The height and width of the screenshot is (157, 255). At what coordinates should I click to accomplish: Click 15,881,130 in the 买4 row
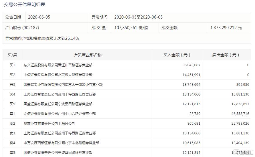point(240,94)
